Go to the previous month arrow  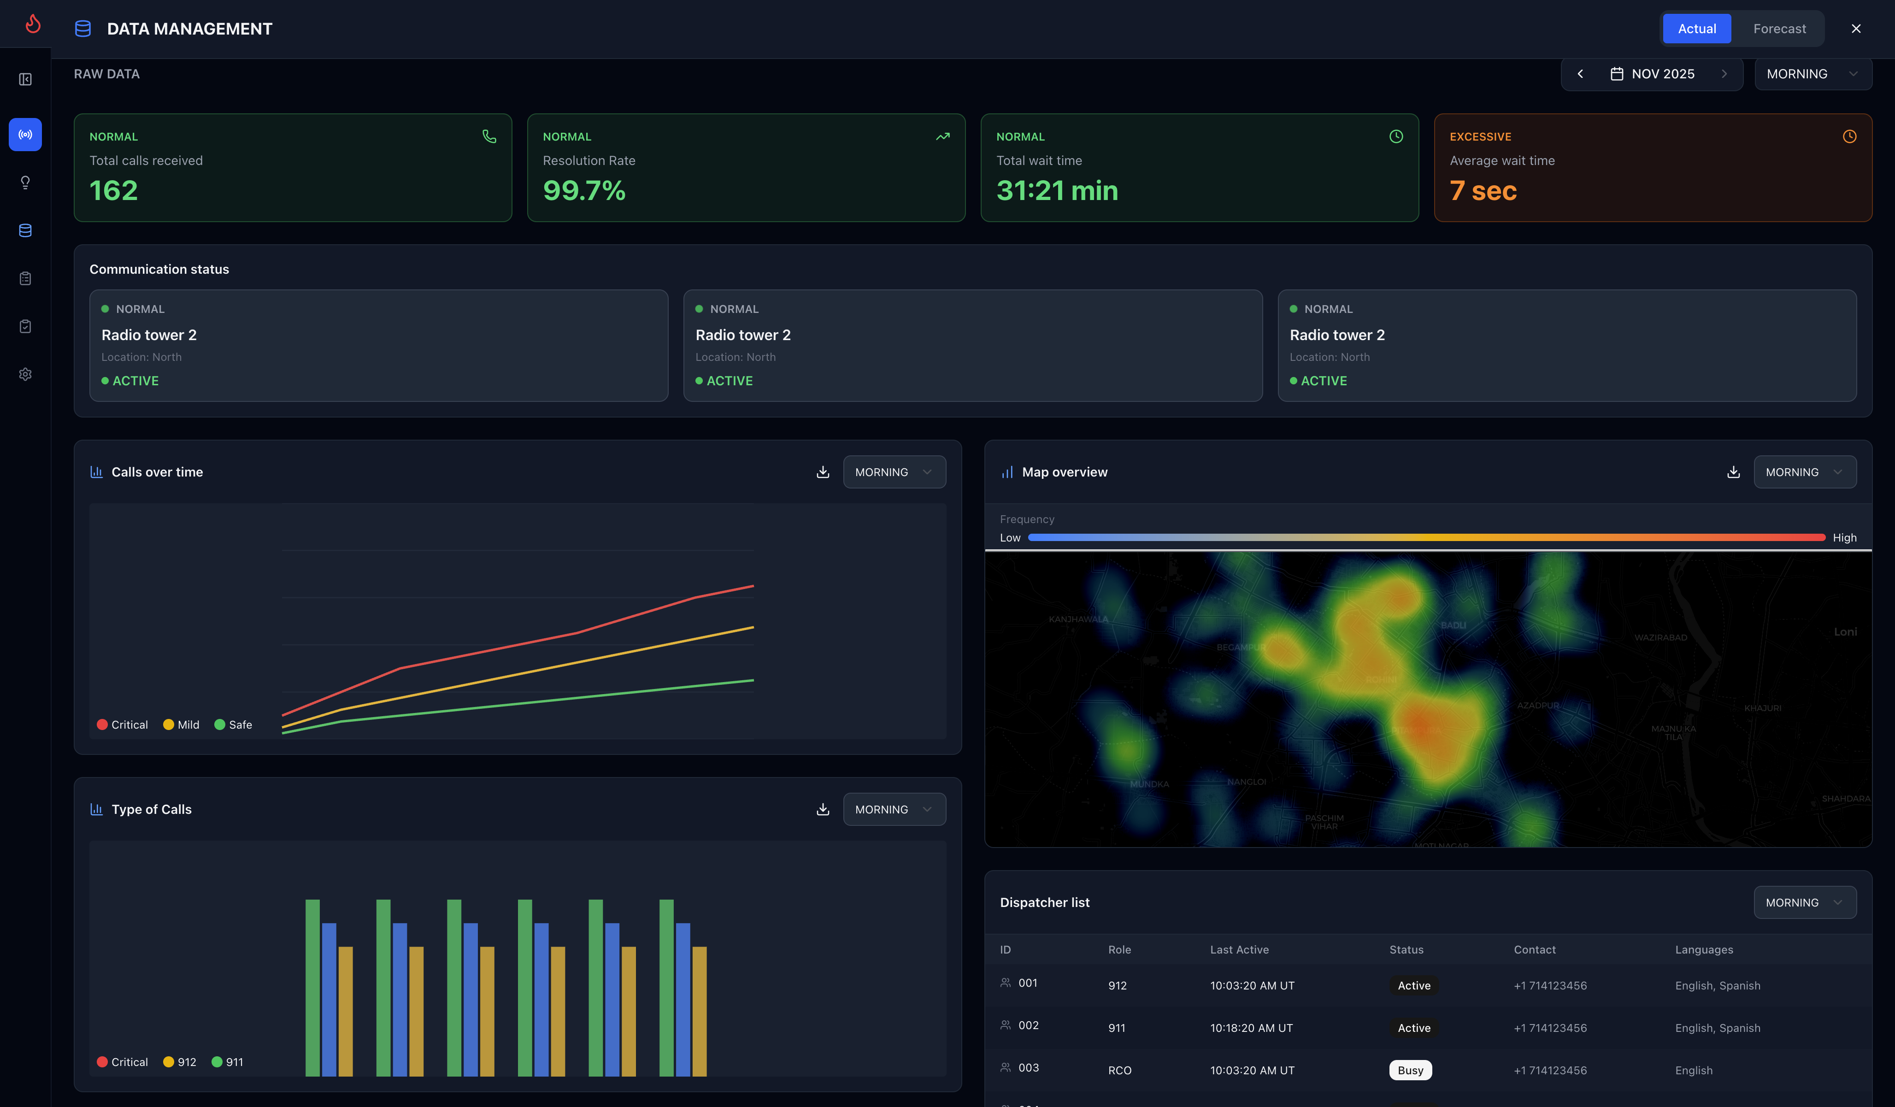point(1580,74)
